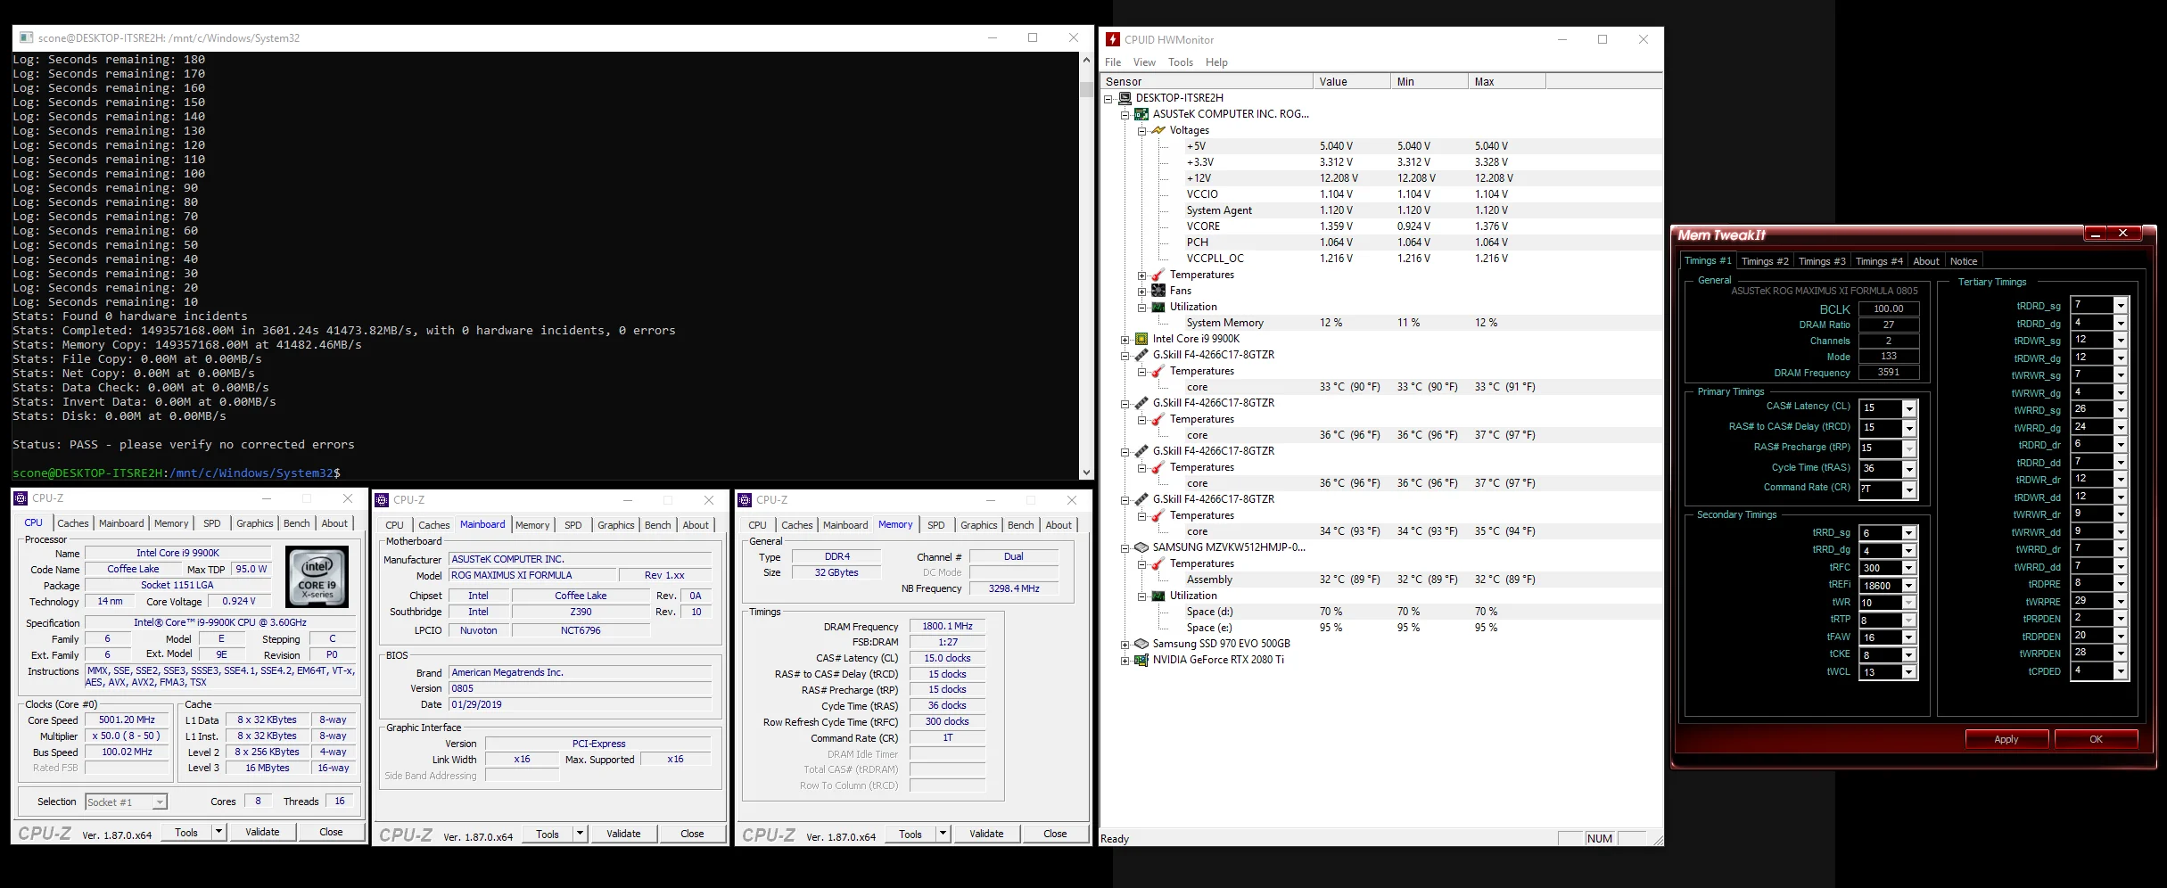Click the Value column header in HWMonitor
The width and height of the screenshot is (2167, 888).
tap(1351, 81)
